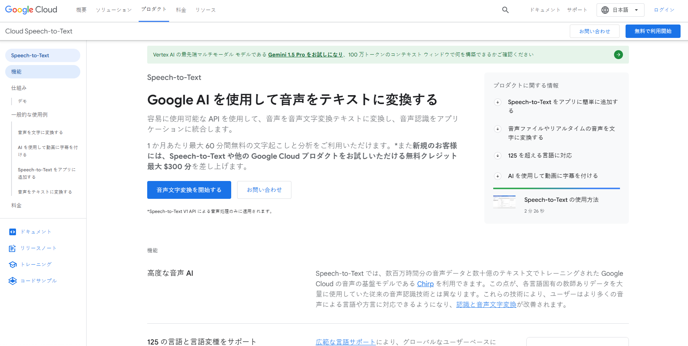The height and width of the screenshot is (346, 688).
Task: Click header お問い合わせ button
Action: tap(595, 31)
